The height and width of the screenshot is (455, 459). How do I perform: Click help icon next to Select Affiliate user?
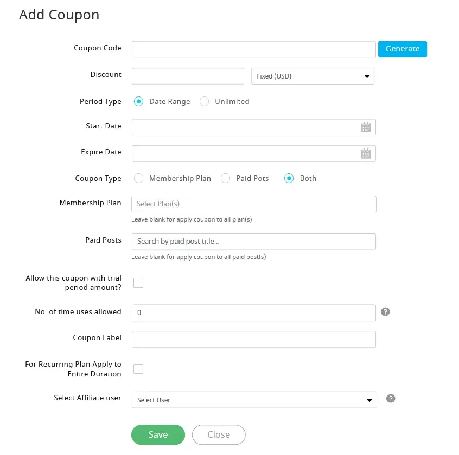(x=391, y=399)
